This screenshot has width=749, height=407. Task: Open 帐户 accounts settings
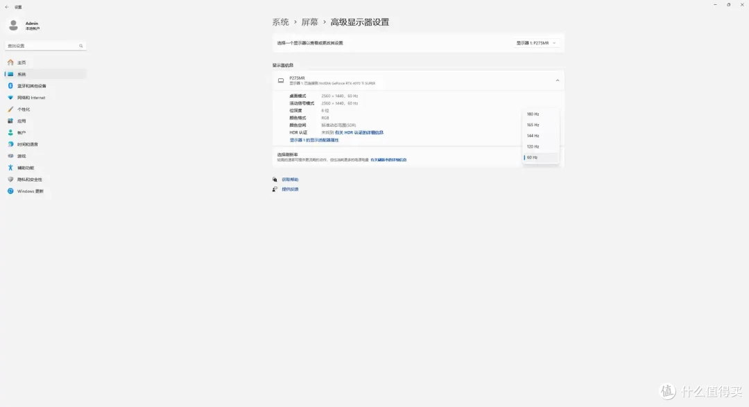(45, 133)
